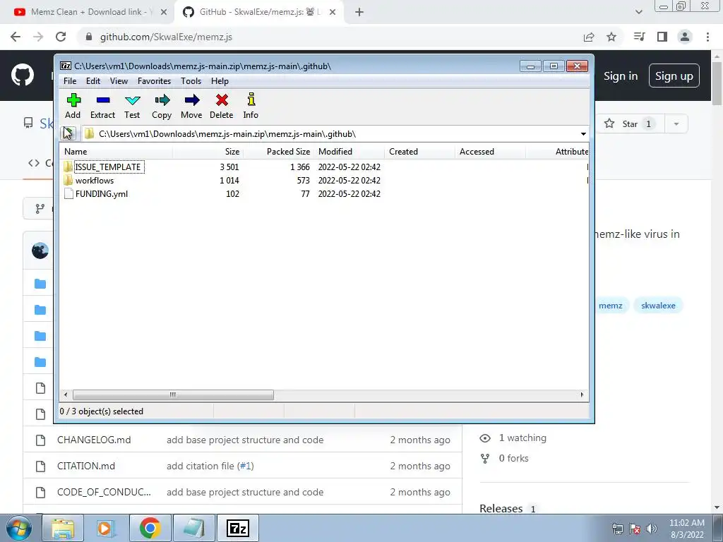Image resolution: width=723 pixels, height=542 pixels.
Task: Open Windows Explorer from taskbar
Action: [x=63, y=528]
